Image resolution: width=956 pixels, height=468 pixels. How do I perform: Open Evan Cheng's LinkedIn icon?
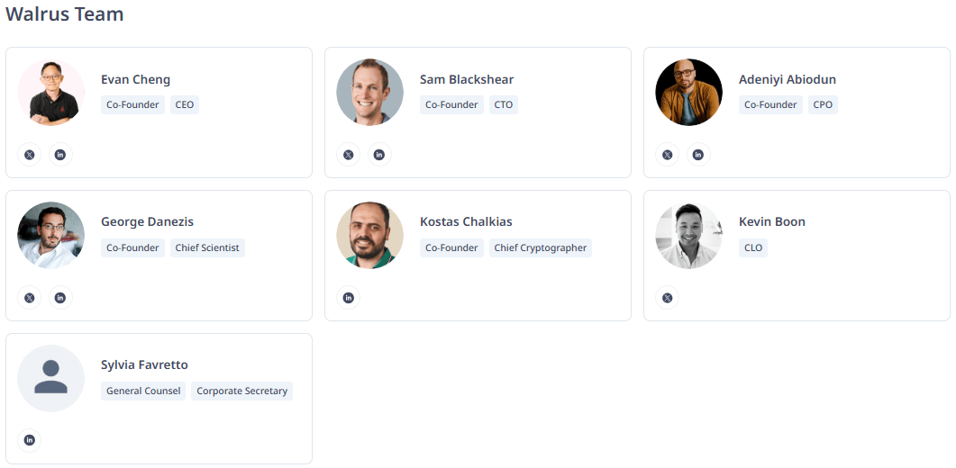60,155
